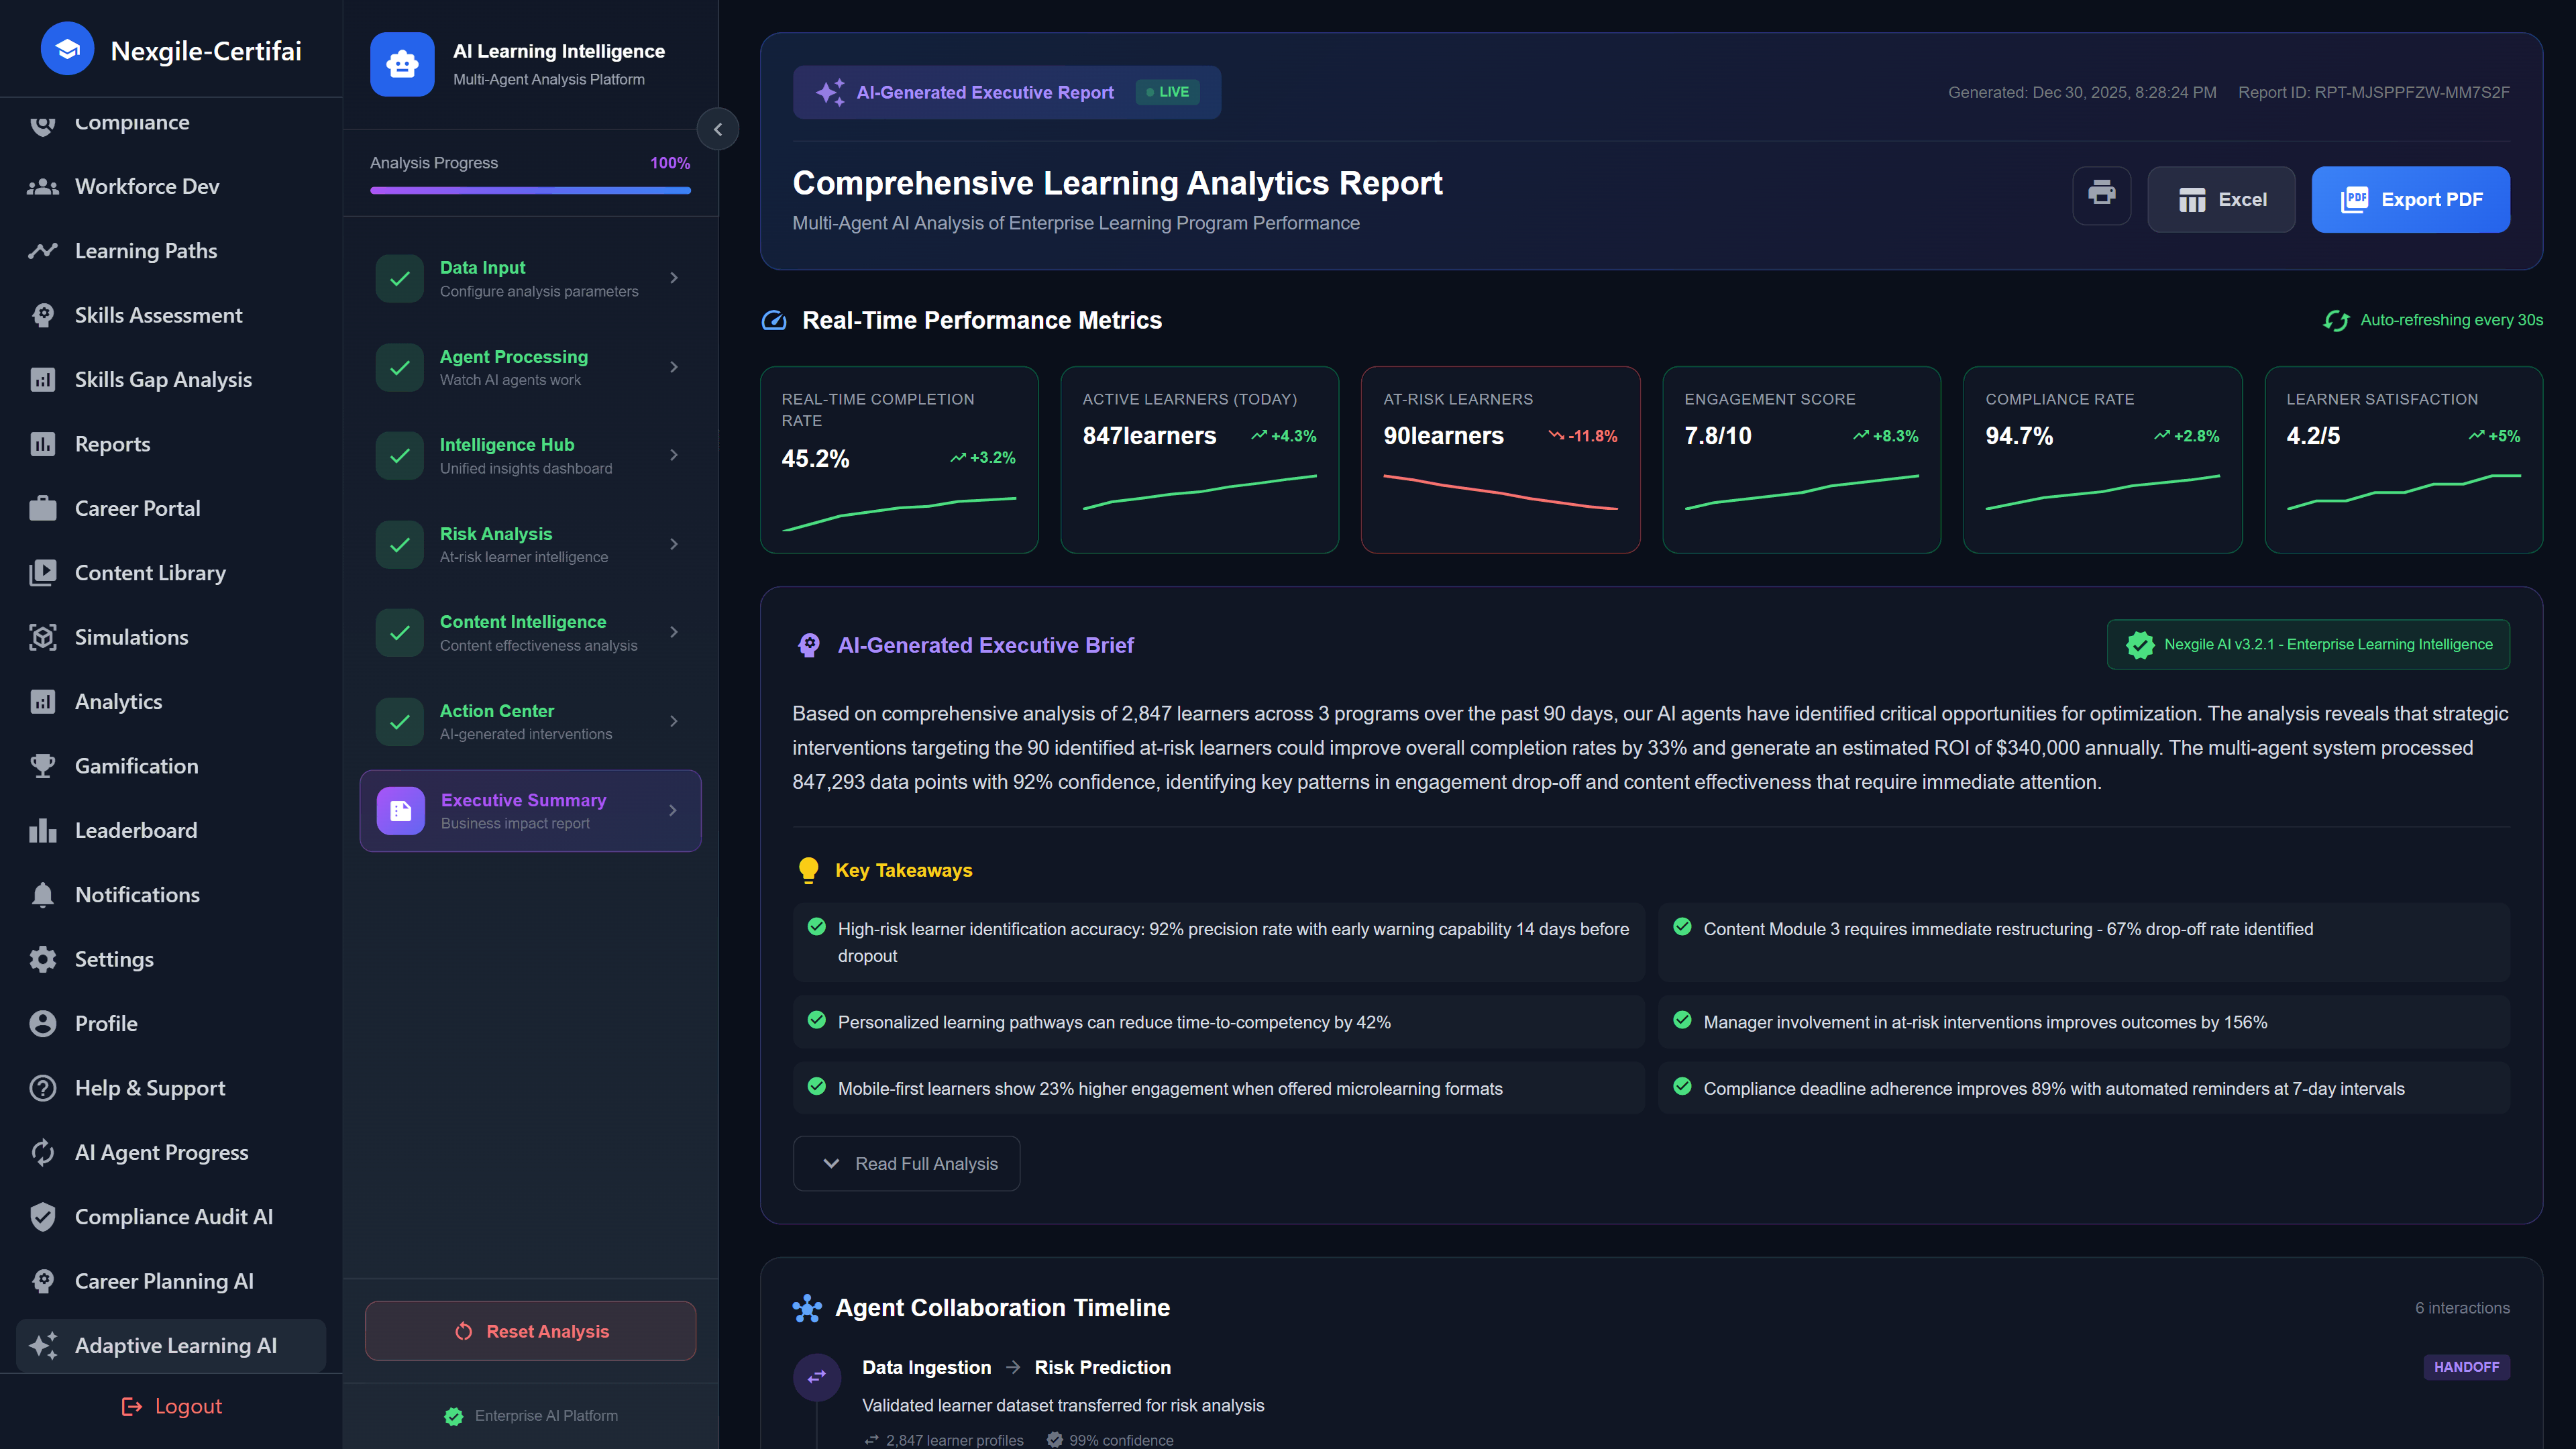Open the Gamification section in the sidebar
Viewport: 2576px width, 1449px height.
point(136,766)
